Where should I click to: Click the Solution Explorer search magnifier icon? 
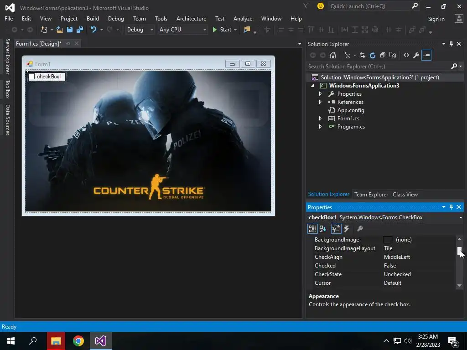[454, 67]
